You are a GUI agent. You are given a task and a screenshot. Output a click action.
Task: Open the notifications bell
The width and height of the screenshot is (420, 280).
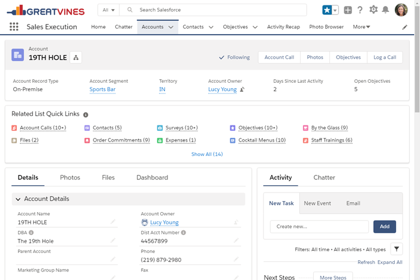[385, 10]
